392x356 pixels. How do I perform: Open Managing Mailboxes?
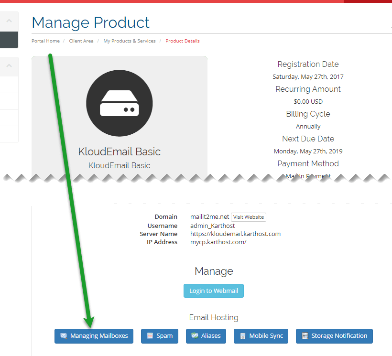(x=94, y=336)
